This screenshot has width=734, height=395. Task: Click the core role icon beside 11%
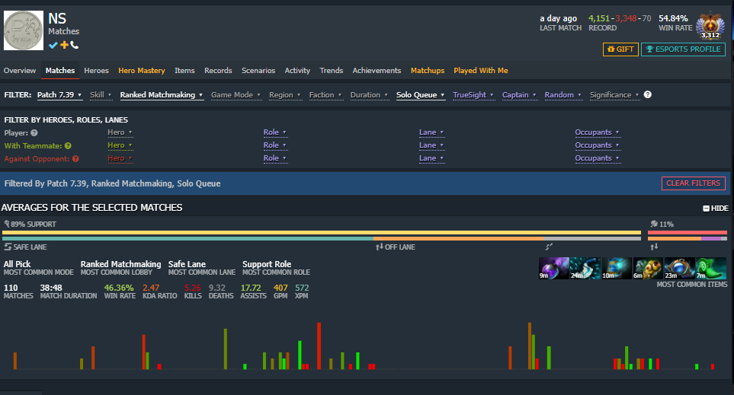(654, 224)
